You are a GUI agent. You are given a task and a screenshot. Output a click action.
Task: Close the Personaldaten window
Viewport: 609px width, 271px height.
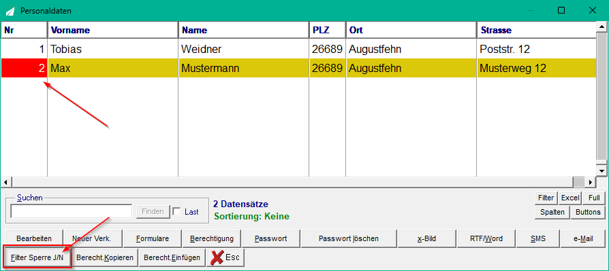click(x=592, y=10)
